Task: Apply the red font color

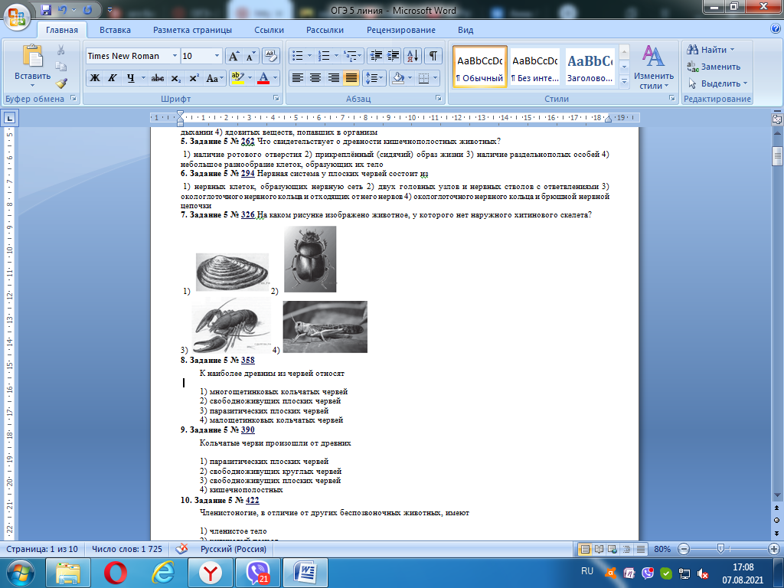Action: point(263,78)
